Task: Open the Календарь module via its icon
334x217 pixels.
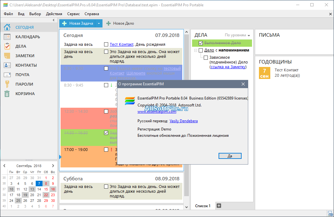Action: pos(7,37)
